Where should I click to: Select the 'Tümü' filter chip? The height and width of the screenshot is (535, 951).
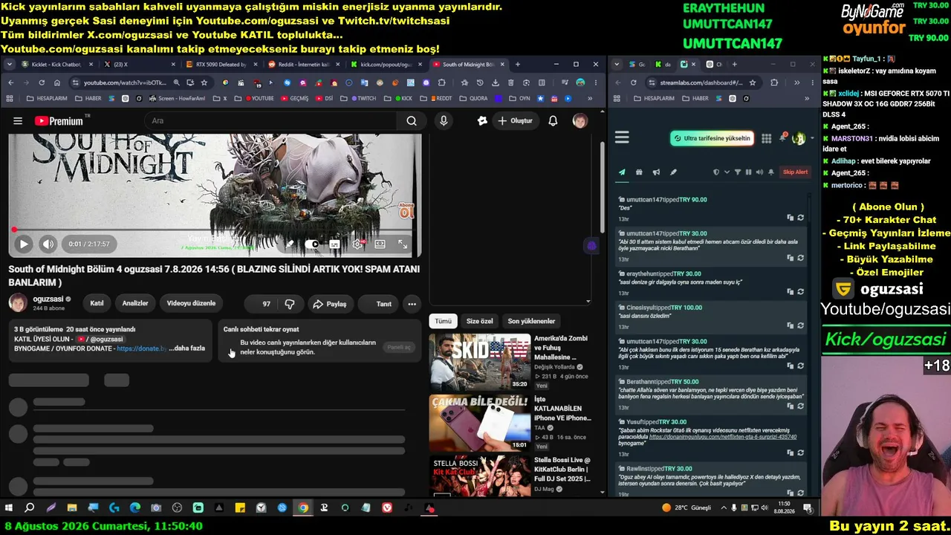click(443, 321)
